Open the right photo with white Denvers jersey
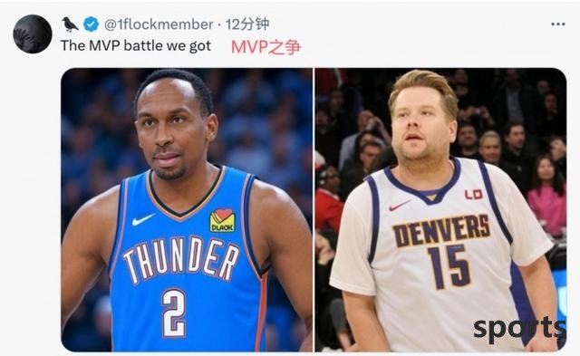The image size is (580, 356). point(440,209)
